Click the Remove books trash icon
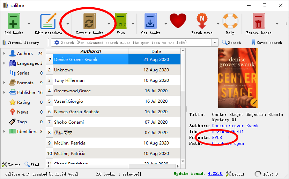The image size is (289, 179). [259, 21]
